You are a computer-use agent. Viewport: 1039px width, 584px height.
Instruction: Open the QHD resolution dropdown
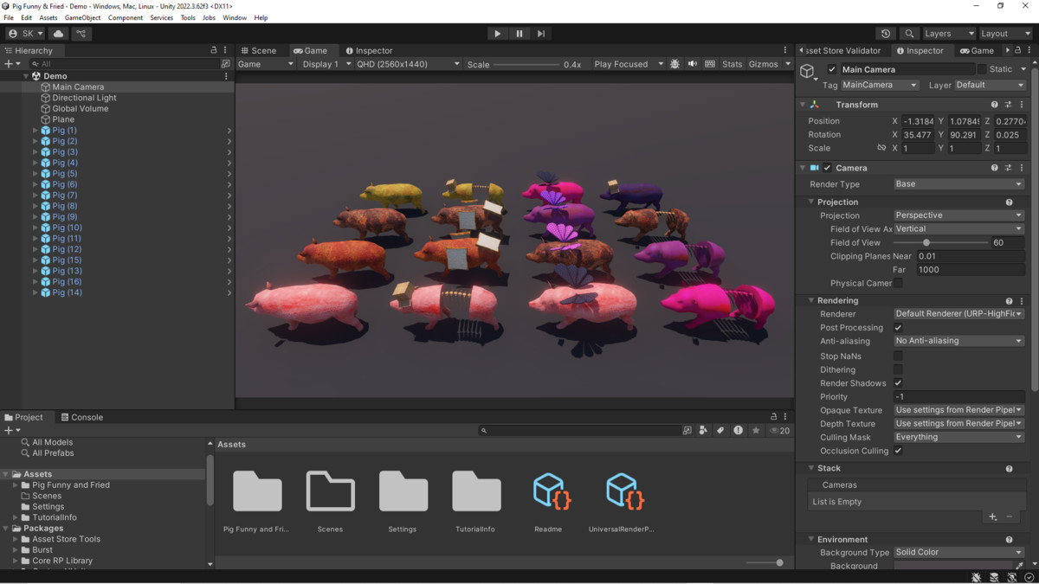click(x=408, y=64)
